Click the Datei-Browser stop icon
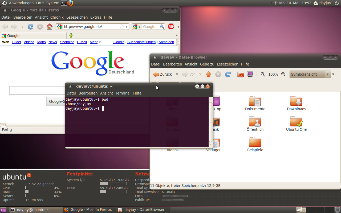Viewport: 341px width, 213px height. pyautogui.click(x=218, y=74)
